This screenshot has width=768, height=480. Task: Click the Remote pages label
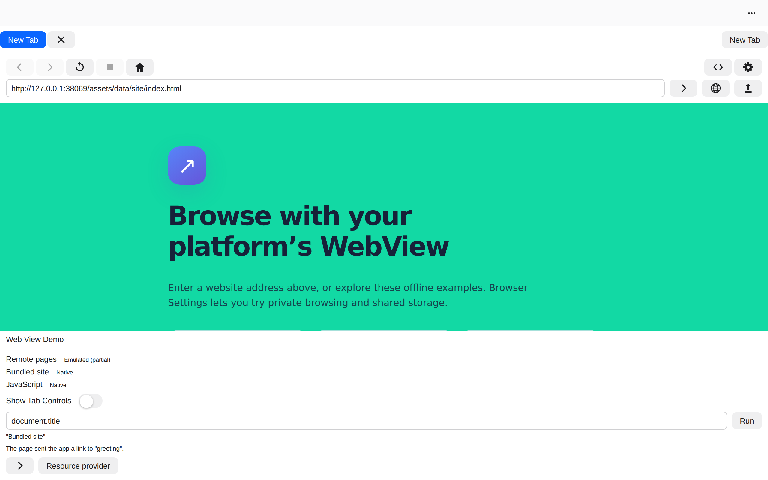[x=31, y=359]
